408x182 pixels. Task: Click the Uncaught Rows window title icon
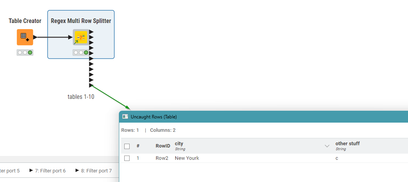coord(125,116)
